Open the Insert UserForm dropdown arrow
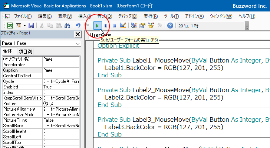The height and width of the screenshot is (148, 270). [x=24, y=26]
